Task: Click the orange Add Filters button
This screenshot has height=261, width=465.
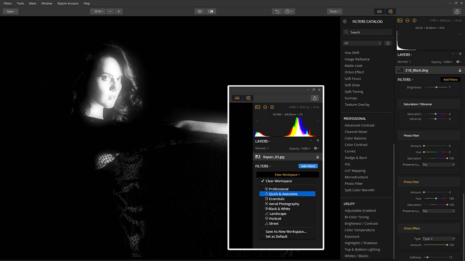Action: click(x=450, y=80)
